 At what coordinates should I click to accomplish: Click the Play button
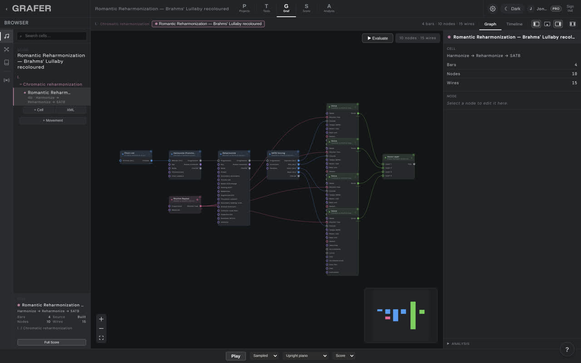point(236,356)
